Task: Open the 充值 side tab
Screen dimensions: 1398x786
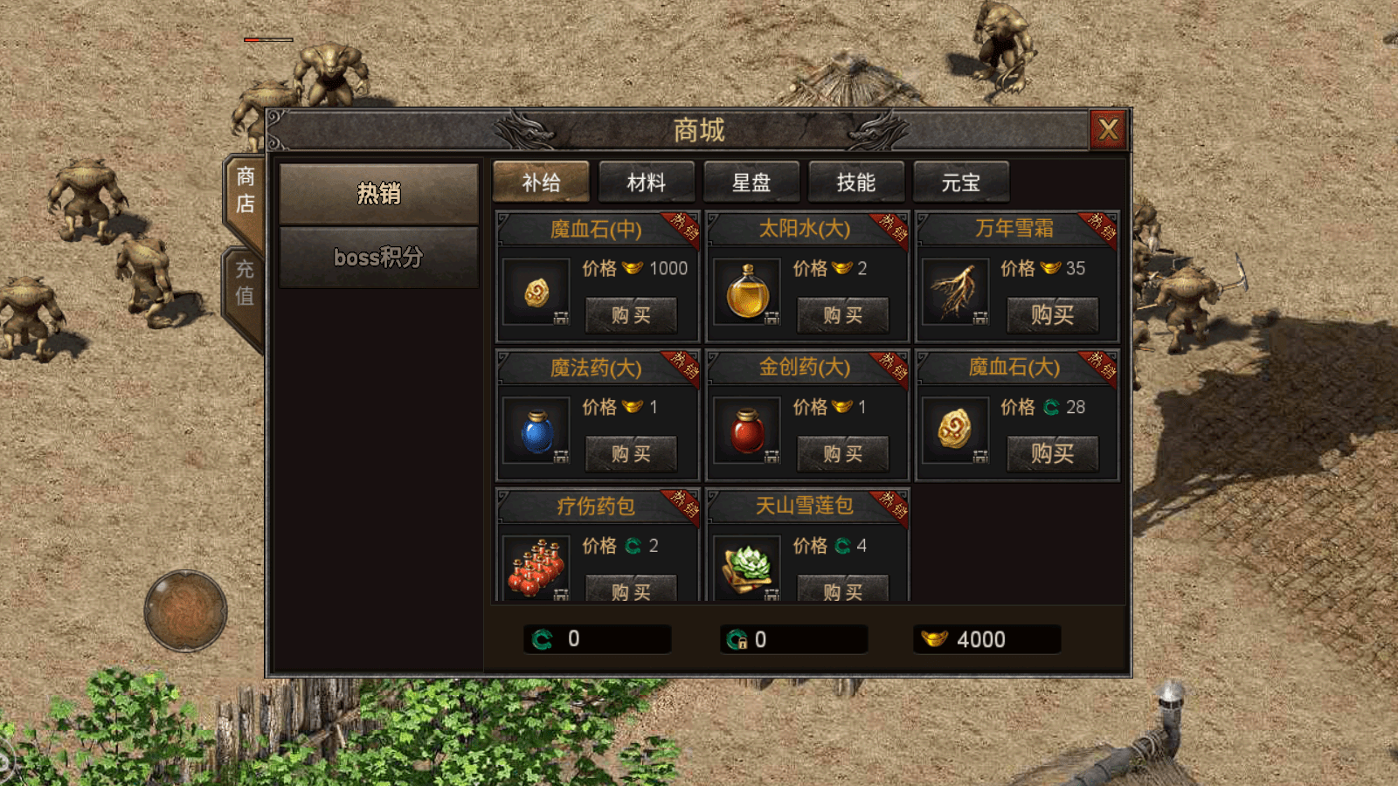Action: tap(245, 283)
